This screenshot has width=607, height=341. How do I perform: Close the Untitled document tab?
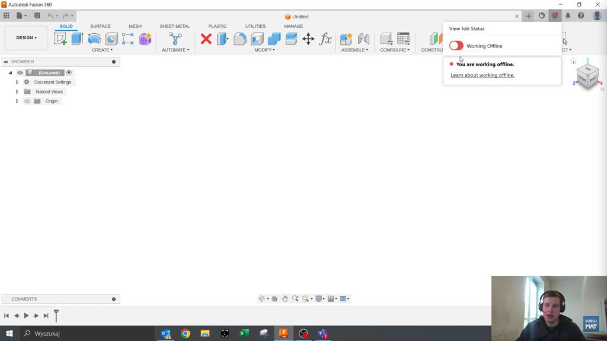point(517,16)
